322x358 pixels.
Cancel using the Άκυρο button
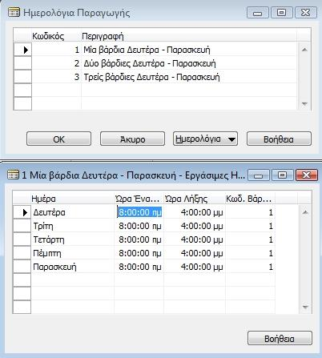coord(132,139)
